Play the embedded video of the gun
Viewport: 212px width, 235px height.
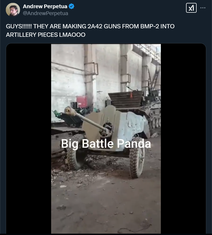(x=106, y=139)
